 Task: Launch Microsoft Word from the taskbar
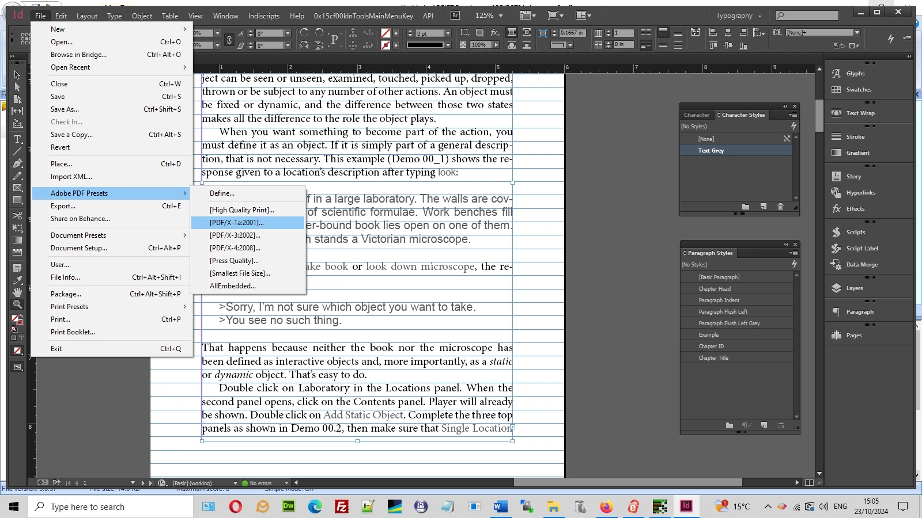click(x=500, y=506)
